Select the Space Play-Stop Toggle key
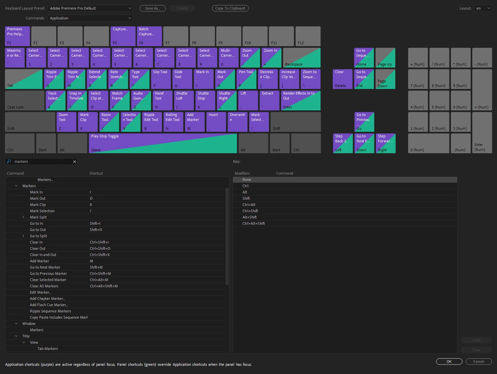 click(x=163, y=143)
